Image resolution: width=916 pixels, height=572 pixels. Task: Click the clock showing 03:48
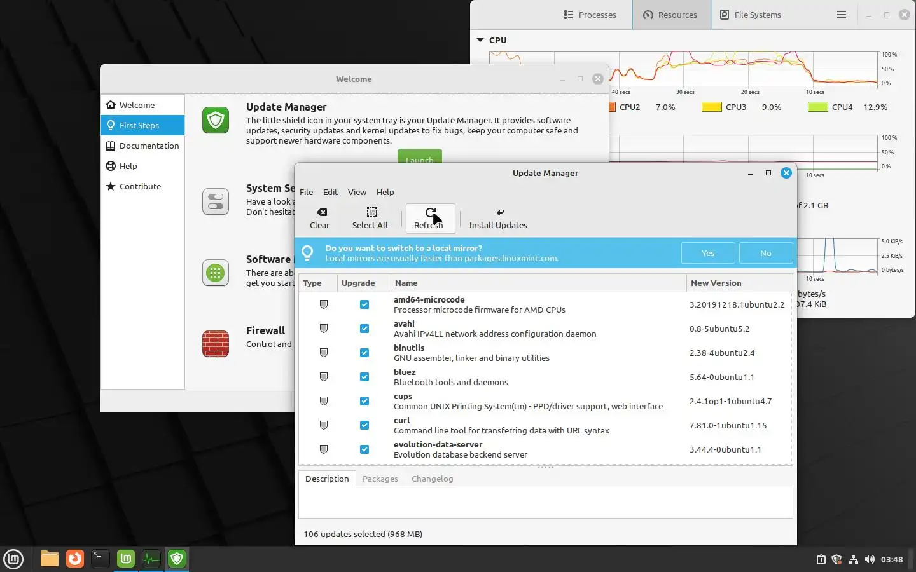(892, 559)
